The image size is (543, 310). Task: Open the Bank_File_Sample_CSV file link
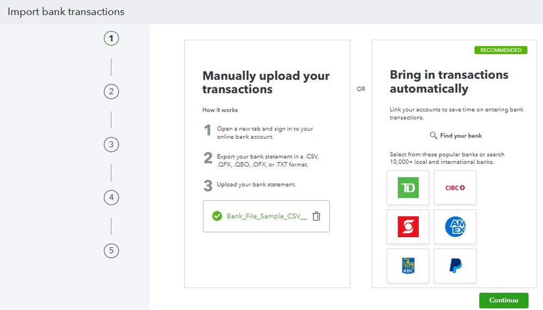(x=267, y=216)
